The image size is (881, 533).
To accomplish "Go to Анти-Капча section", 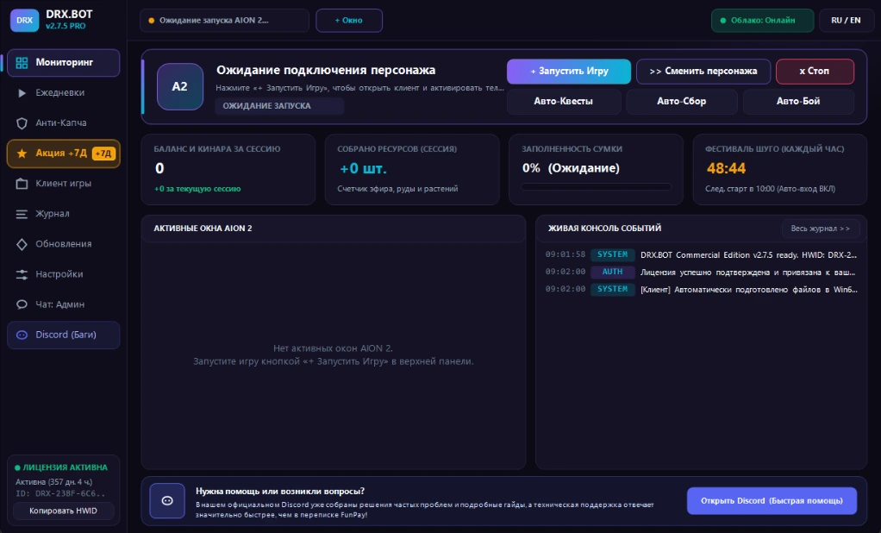I will 64,123.
